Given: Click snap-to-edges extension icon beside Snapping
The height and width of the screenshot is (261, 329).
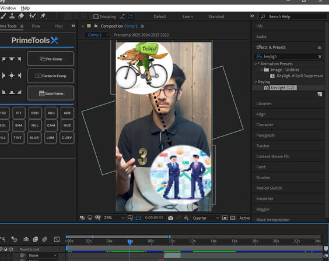Looking at the screenshot, I should (x=122, y=16).
